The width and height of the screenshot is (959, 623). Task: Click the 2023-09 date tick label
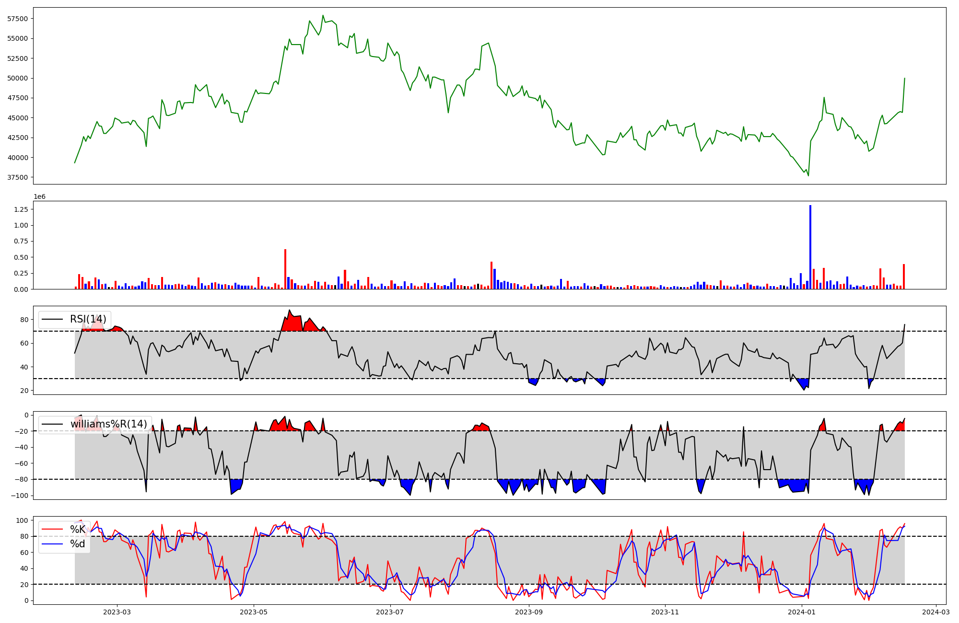click(x=529, y=612)
